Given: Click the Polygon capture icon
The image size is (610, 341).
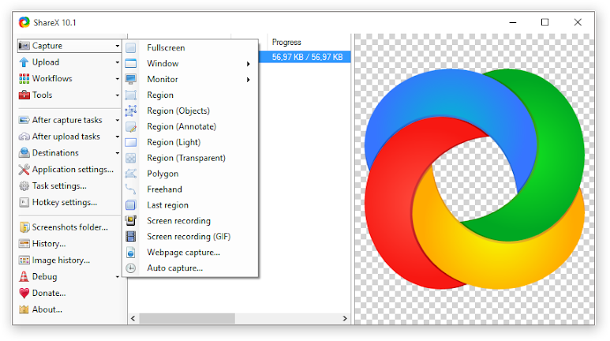Looking at the screenshot, I should (x=131, y=174).
